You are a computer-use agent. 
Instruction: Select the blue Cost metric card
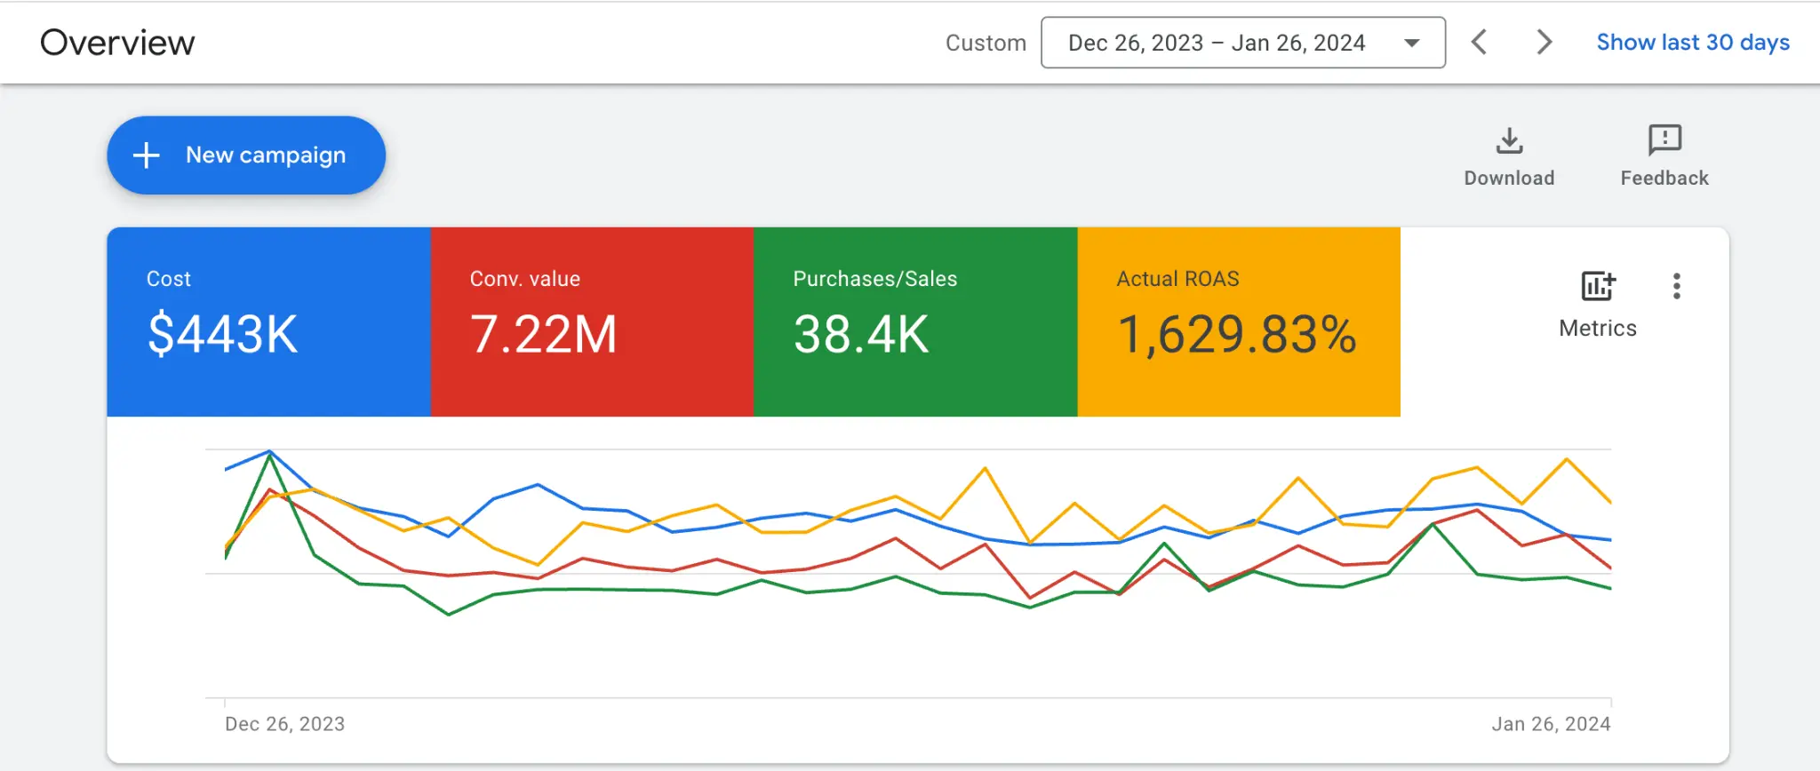(x=269, y=322)
